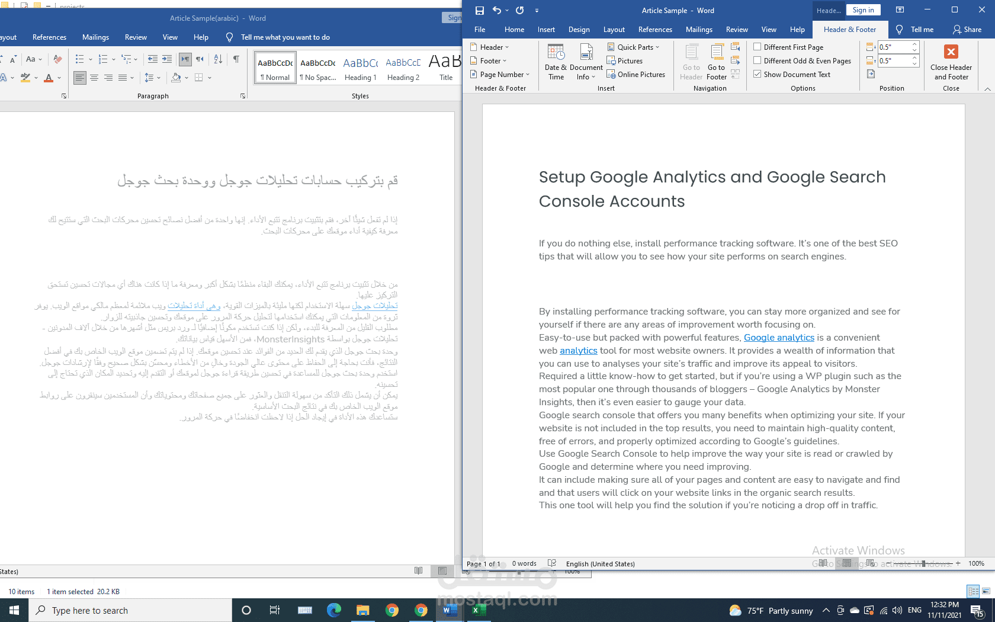Click the numbered list icon
Screen dimensions: 995x622
(x=103, y=59)
